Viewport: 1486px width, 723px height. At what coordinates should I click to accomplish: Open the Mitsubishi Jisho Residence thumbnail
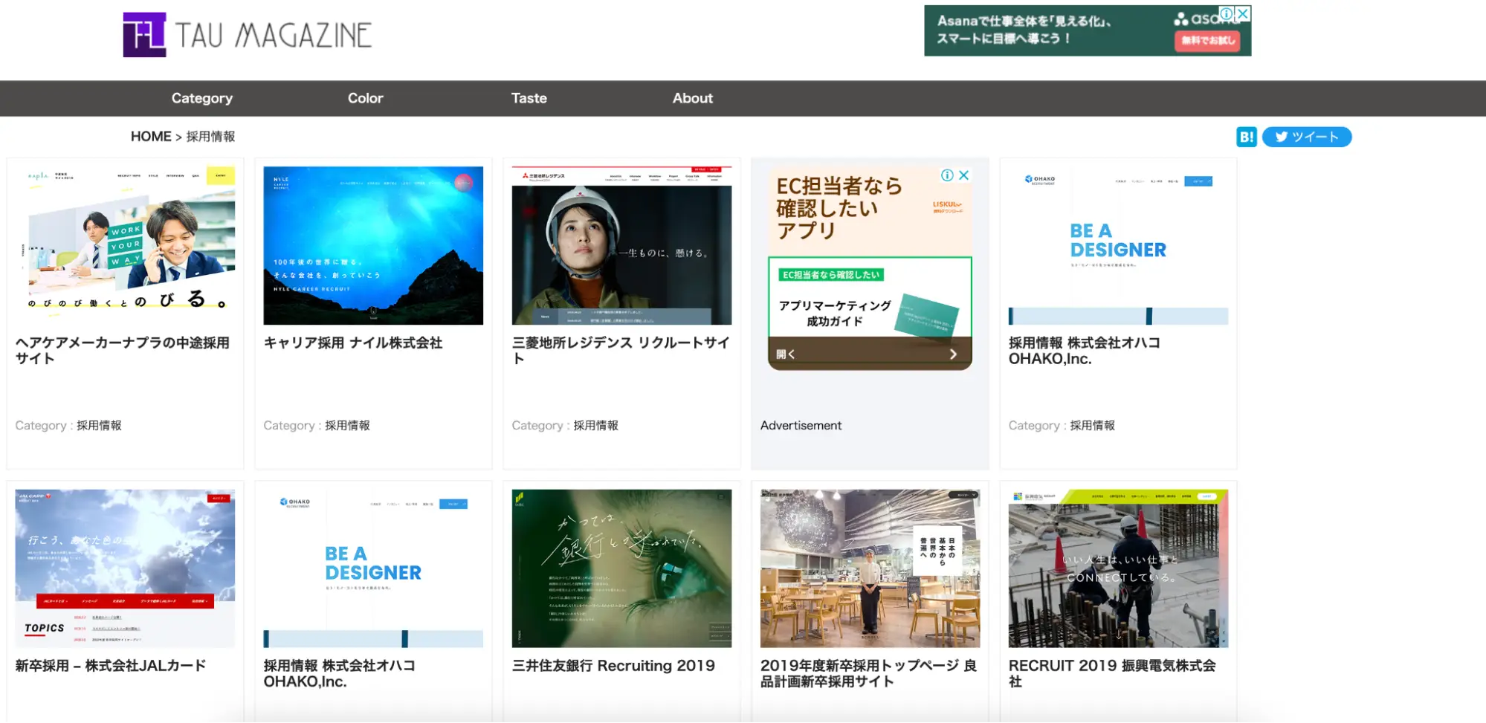621,245
